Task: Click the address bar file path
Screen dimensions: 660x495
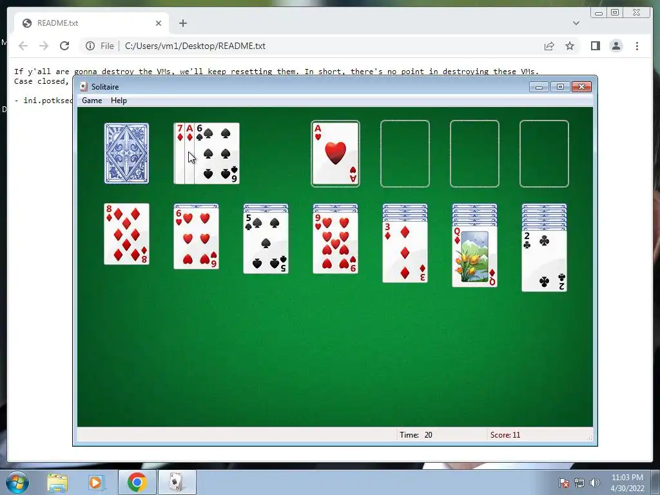Action: click(x=195, y=46)
